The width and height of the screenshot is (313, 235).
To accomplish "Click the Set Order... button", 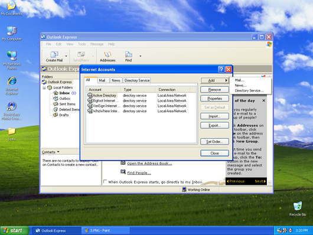I will click(214, 142).
